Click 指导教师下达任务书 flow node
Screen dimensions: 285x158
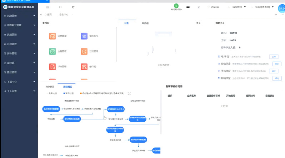click(x=116, y=109)
